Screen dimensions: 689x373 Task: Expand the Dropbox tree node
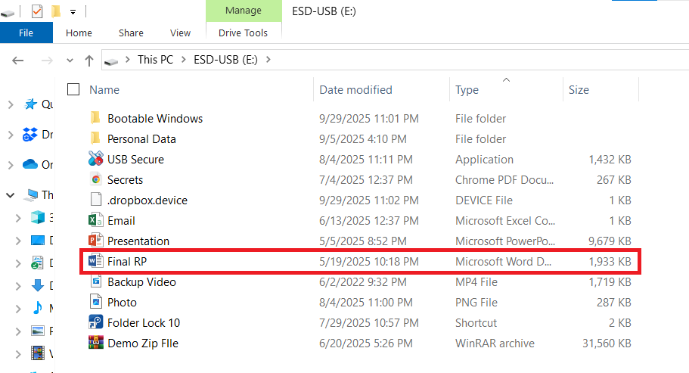[x=11, y=135]
